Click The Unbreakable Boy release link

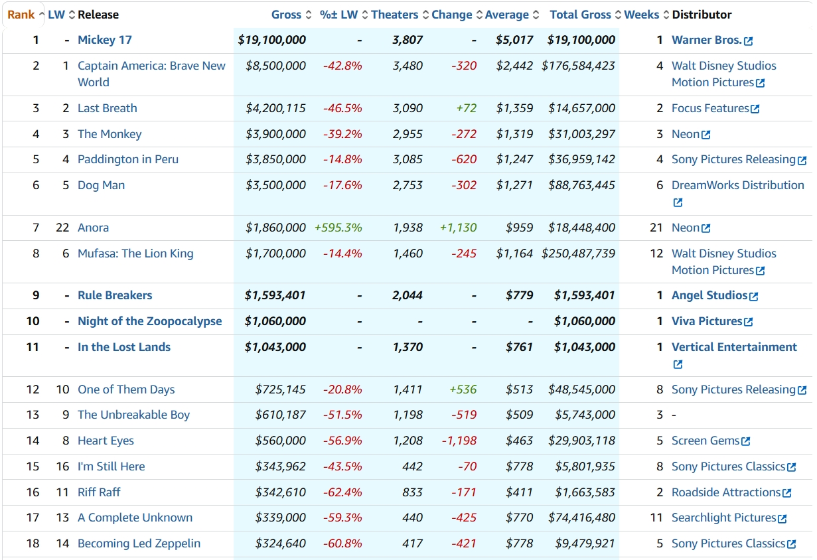click(133, 415)
